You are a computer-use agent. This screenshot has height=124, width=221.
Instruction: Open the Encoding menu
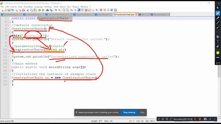click(28, 7)
